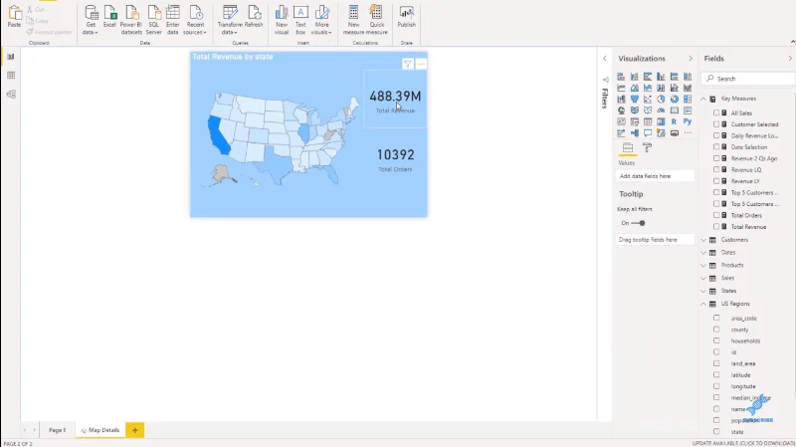This screenshot has height=447, width=796.
Task: Check the Revenue 2 Qs Ago checkbox
Action: tap(716, 158)
